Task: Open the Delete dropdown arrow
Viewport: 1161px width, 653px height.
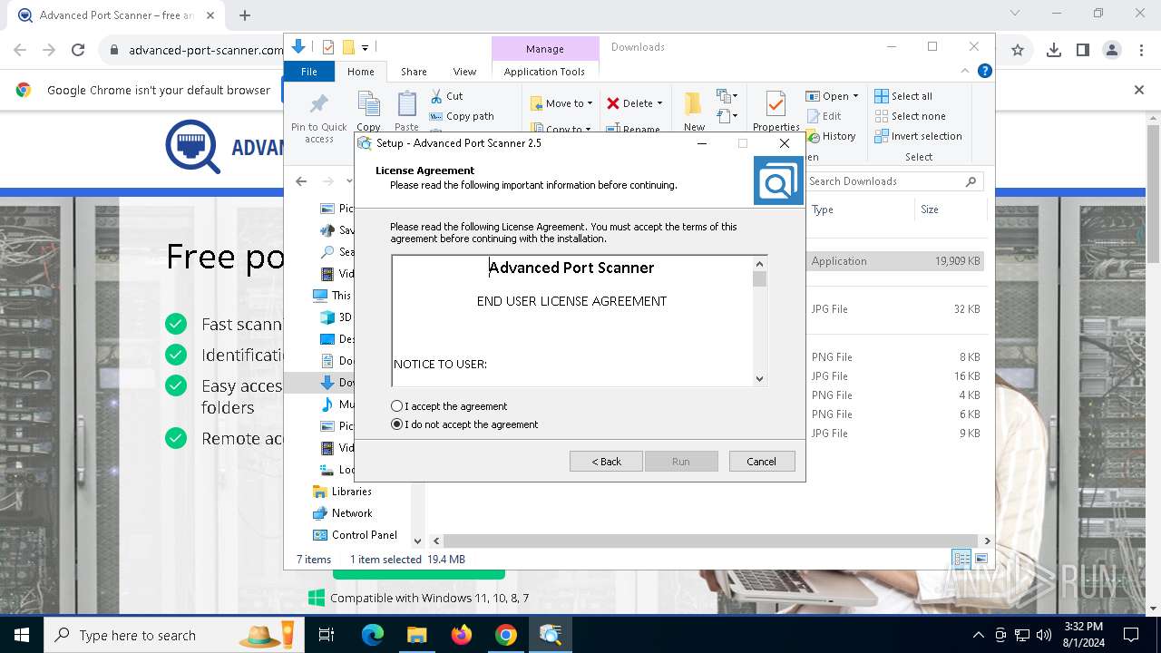Action: pos(659,103)
